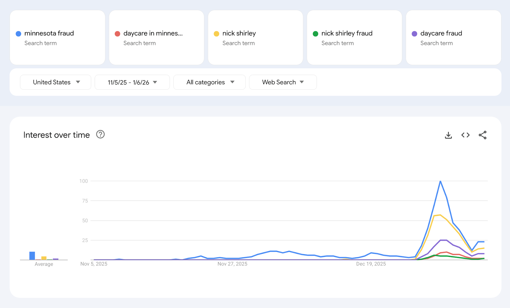Expand the Web Search type dropdown
Screen dimensions: 510x308
[x=283, y=82]
